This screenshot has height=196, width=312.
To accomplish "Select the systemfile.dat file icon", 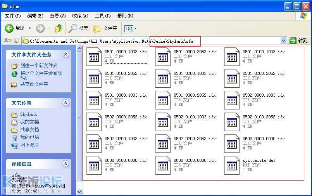I will 232,165.
